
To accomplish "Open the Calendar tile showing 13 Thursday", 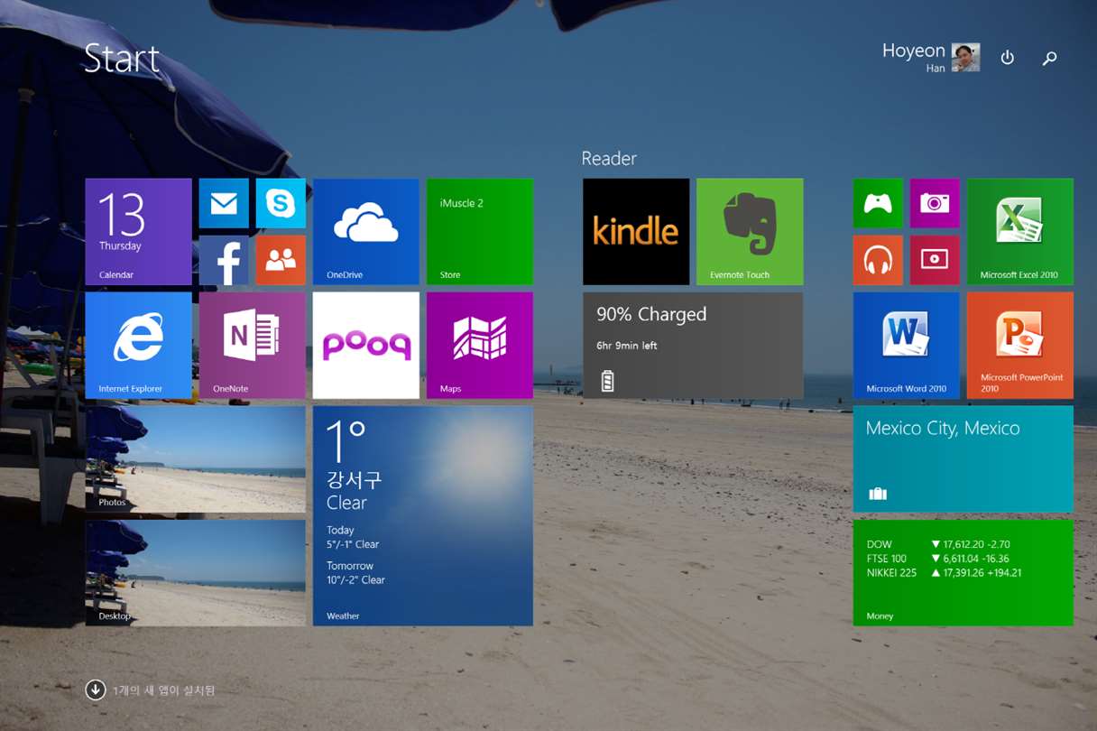I will pyautogui.click(x=138, y=232).
